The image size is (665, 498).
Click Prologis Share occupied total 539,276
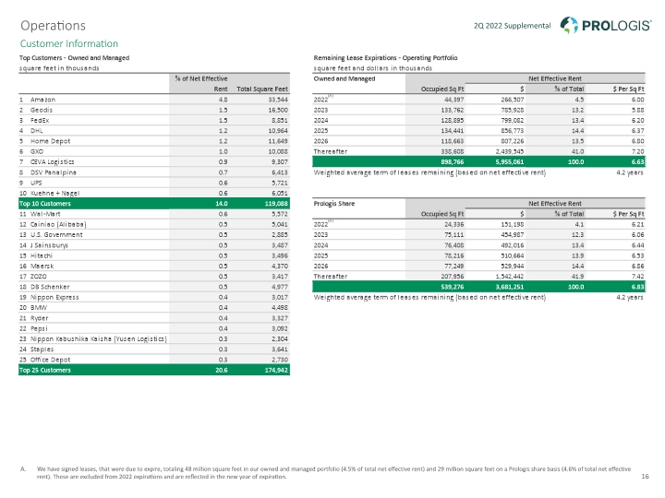452,287
